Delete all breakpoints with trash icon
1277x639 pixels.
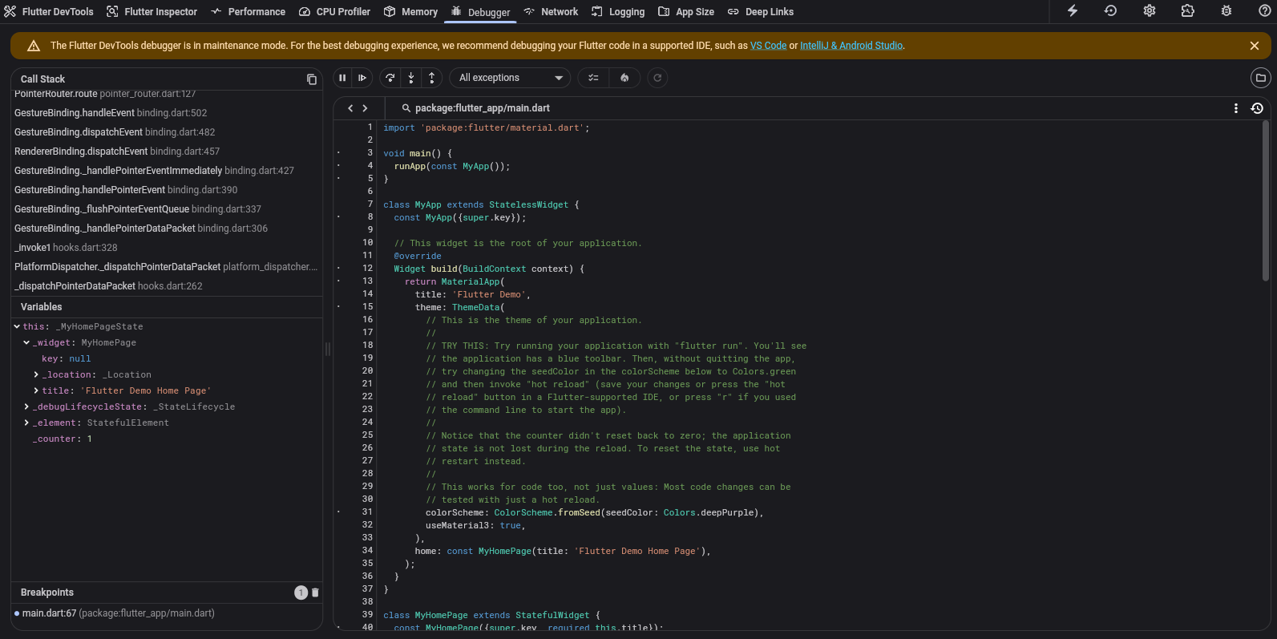(x=315, y=592)
